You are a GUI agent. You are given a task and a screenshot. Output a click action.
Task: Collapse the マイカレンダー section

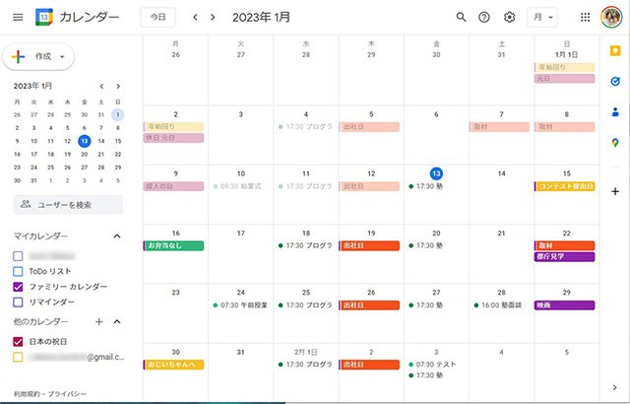point(116,236)
